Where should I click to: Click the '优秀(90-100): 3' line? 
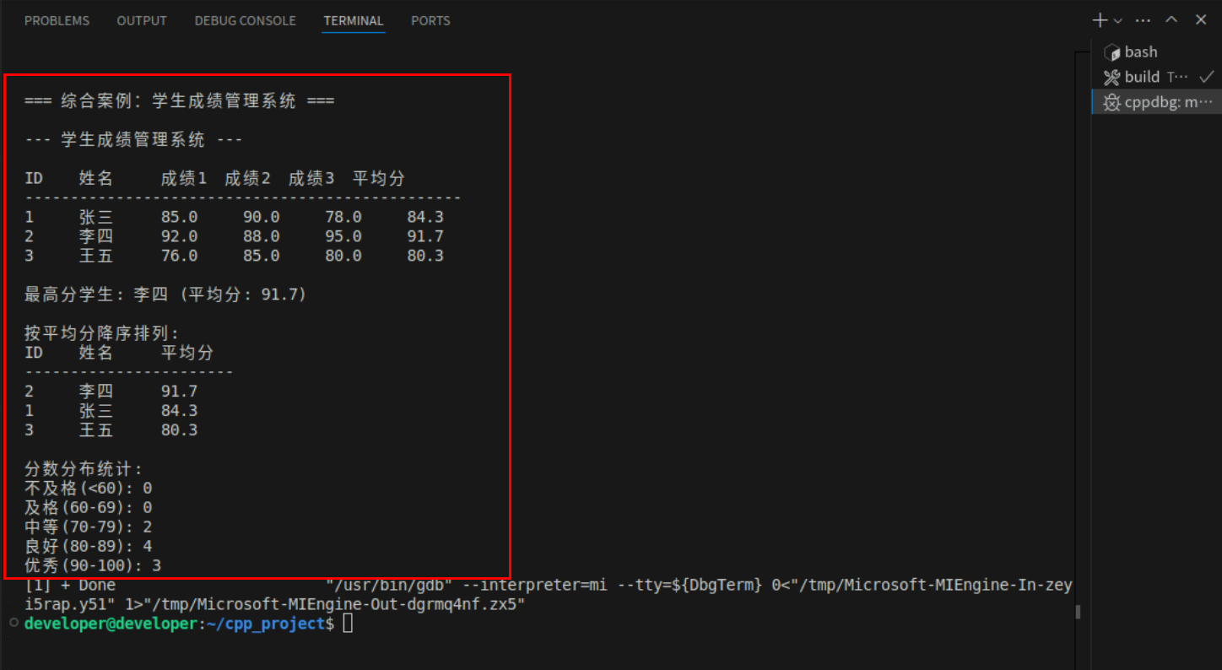tap(93, 566)
